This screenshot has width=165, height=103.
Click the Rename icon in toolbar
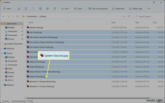coord(40,9)
